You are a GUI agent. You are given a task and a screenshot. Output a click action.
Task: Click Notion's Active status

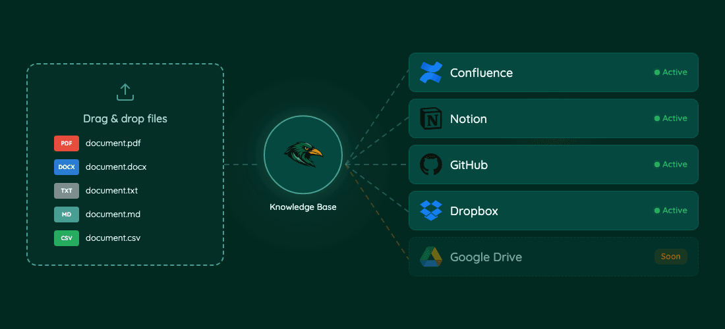click(x=670, y=118)
